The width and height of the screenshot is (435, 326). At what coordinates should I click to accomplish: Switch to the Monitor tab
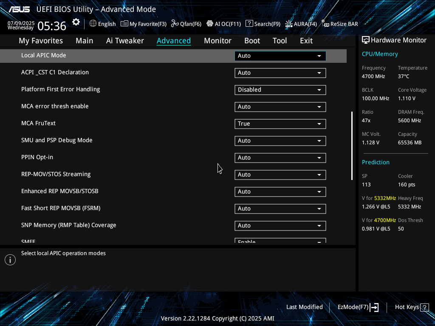tap(217, 41)
